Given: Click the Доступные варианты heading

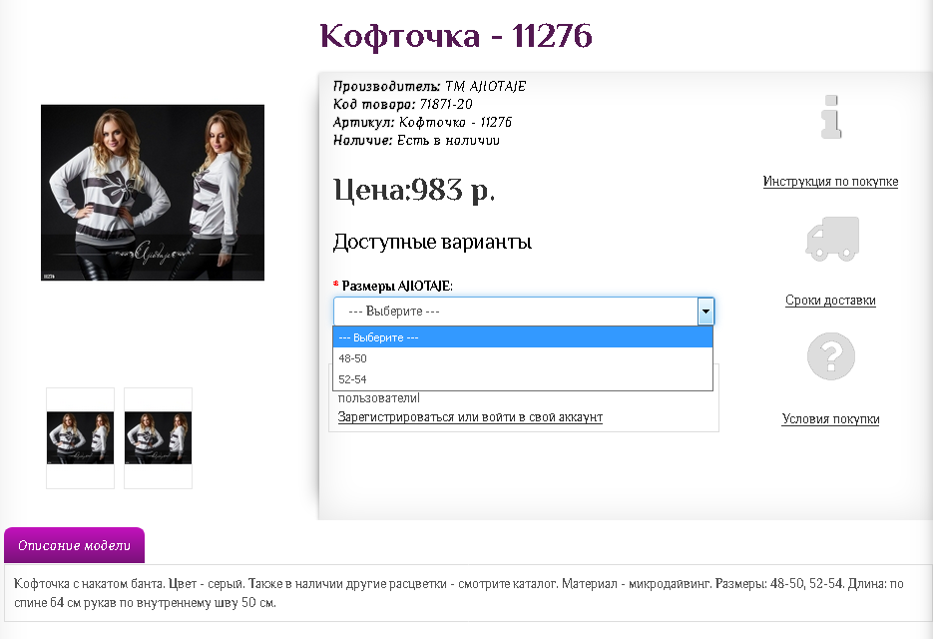Looking at the screenshot, I should pos(432,242).
